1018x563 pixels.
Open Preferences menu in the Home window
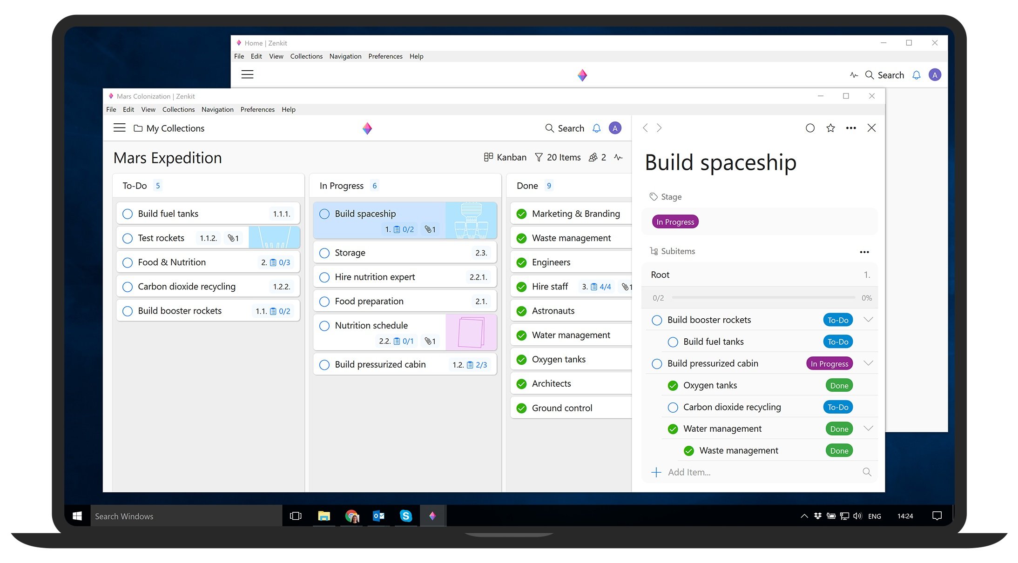click(x=385, y=56)
